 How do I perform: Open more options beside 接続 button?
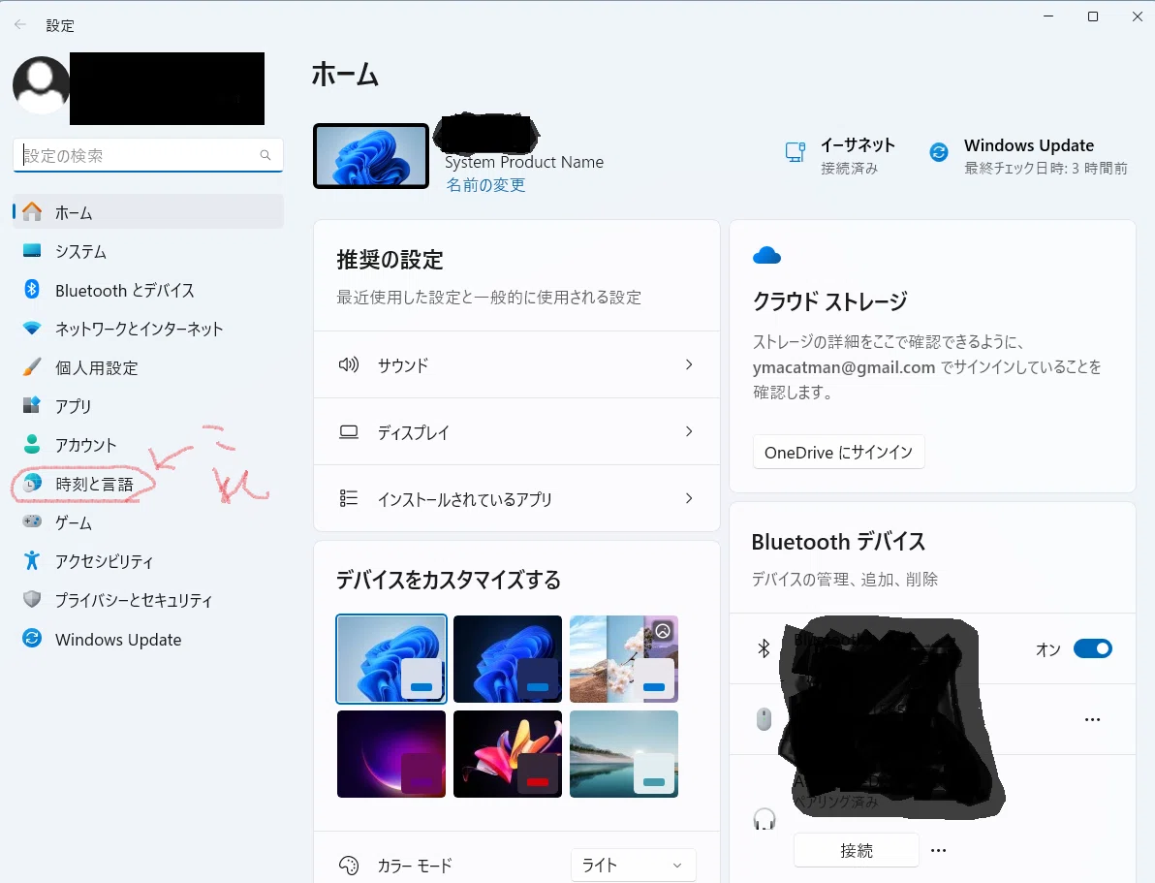(938, 851)
